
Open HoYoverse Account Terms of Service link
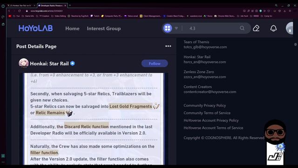click(x=213, y=128)
